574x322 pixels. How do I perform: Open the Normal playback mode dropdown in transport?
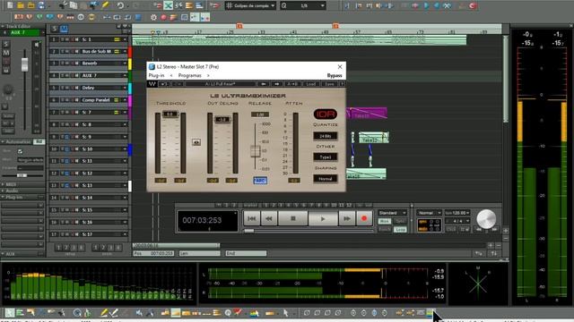pos(429,213)
